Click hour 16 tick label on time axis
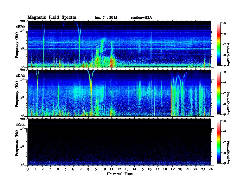Viewport: 251px width, 194px height. click(x=150, y=169)
